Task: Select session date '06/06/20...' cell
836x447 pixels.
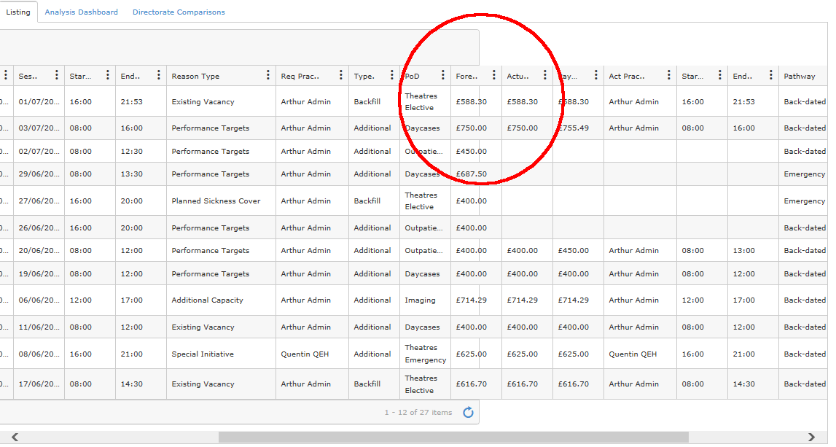Action: coord(39,300)
